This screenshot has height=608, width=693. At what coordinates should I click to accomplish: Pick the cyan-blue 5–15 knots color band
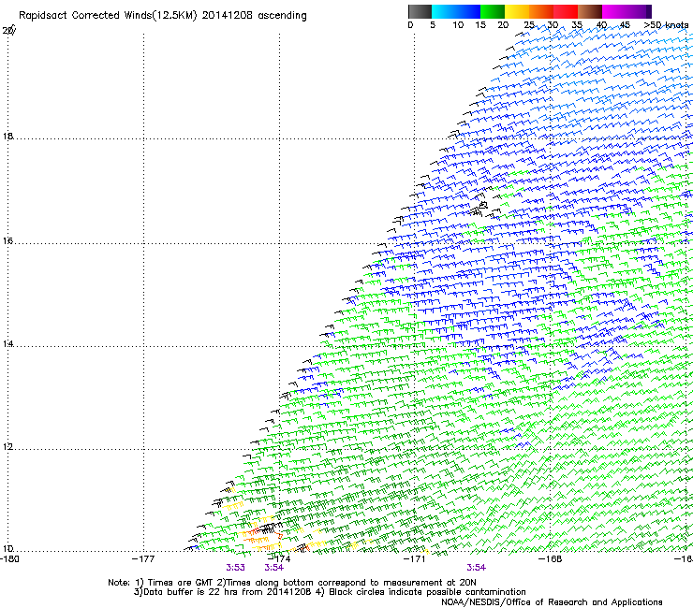pyautogui.click(x=456, y=11)
